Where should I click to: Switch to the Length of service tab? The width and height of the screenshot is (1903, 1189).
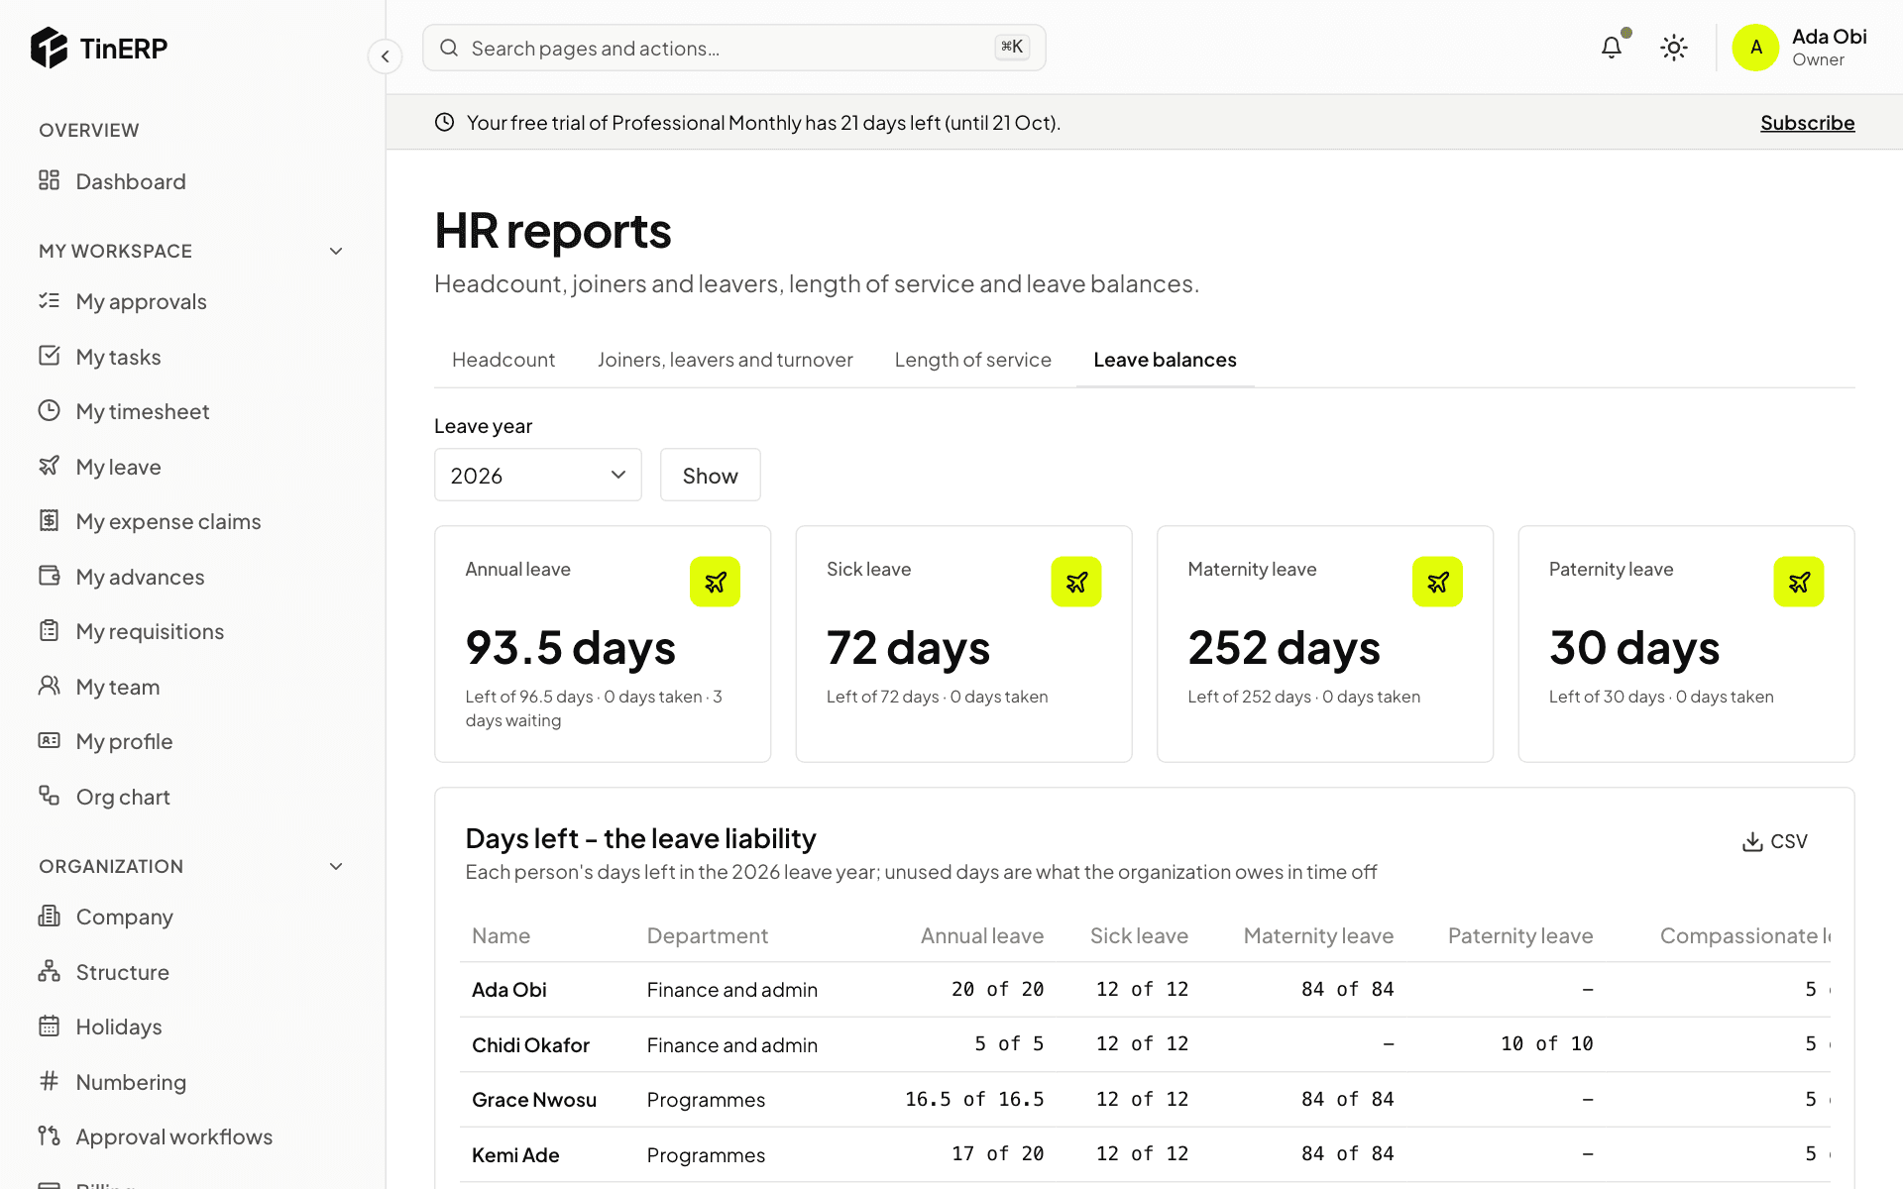972,360
